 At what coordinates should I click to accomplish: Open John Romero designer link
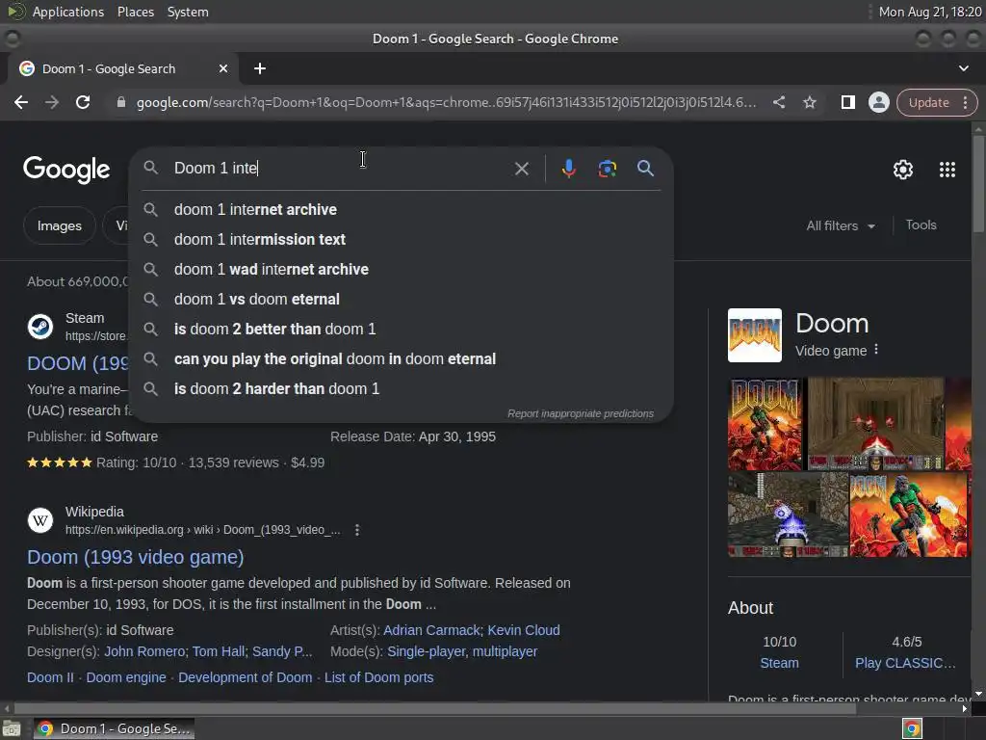[x=144, y=651]
